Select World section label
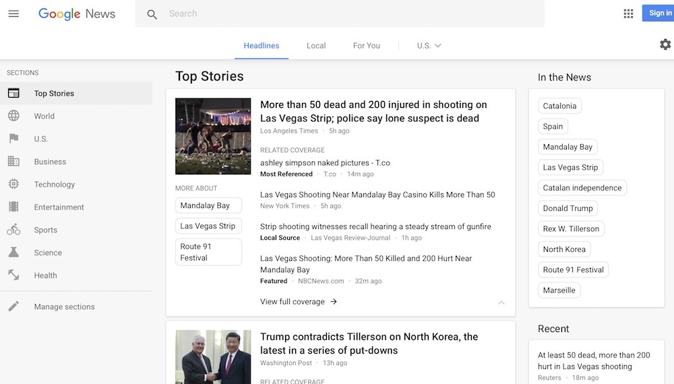Screen dimensions: 674x384 click(44, 116)
